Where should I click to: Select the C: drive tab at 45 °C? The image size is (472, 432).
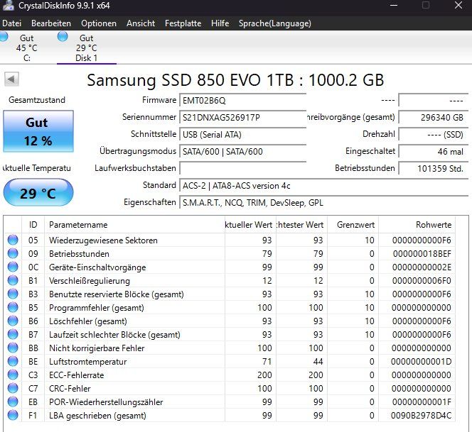26,48
